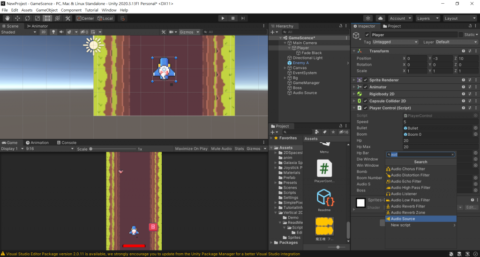
Task: Click component search input field
Action: click(x=420, y=154)
